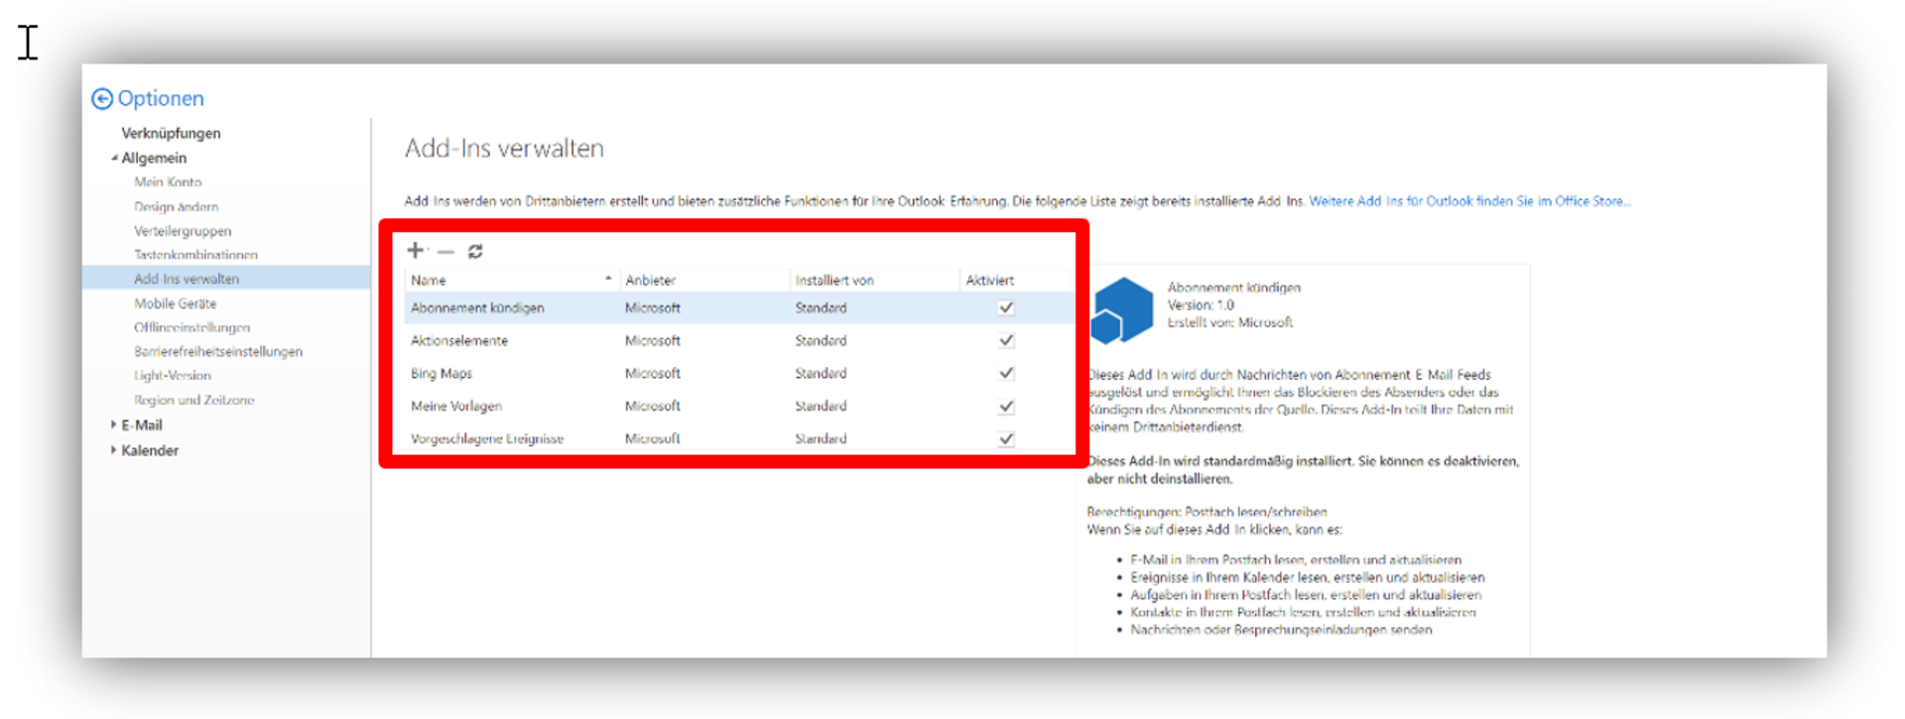The width and height of the screenshot is (1905, 719).
Task: Click Microsoft provider in Meine Vorlagen row
Action: point(653,406)
